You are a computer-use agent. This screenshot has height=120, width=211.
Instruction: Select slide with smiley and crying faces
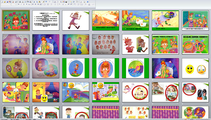(x=195, y=68)
